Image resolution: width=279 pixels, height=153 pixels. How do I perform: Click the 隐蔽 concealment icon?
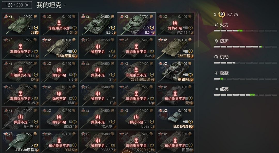click(216, 73)
